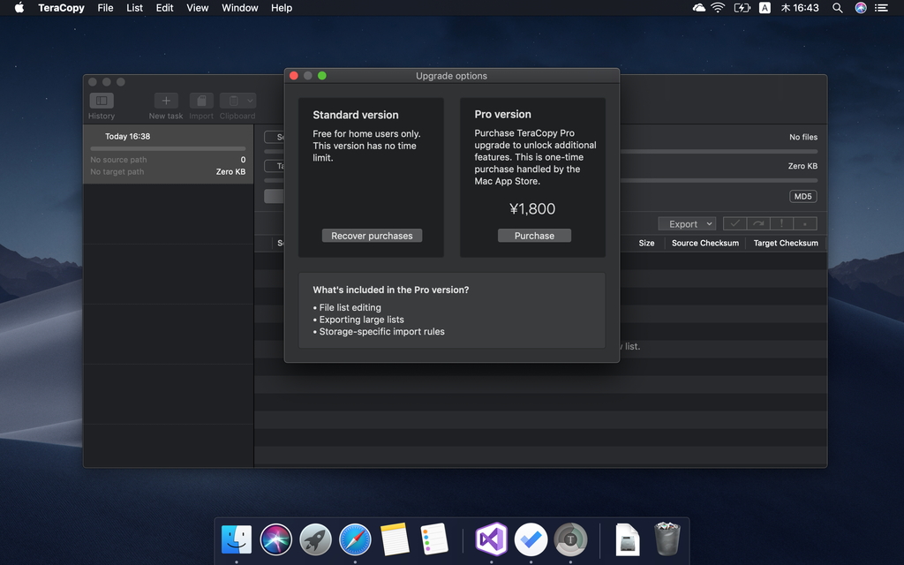Open Notification Center list icon
This screenshot has height=565, width=904.
(x=881, y=7)
